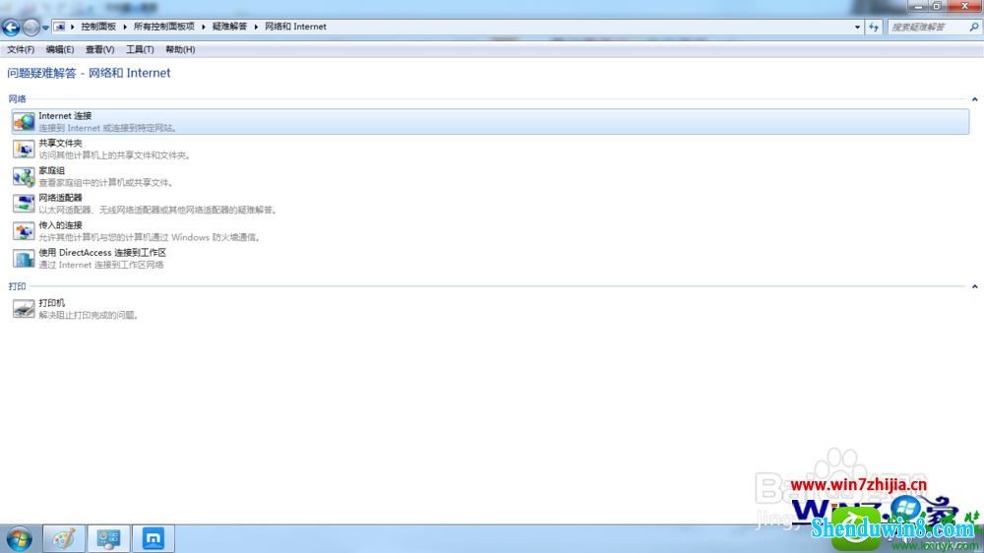Open the Windows Start menu
The image size is (984, 553).
pyautogui.click(x=19, y=538)
